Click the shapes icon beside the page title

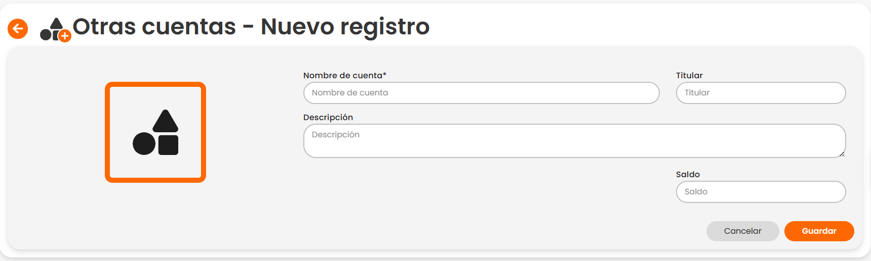pos(53,28)
